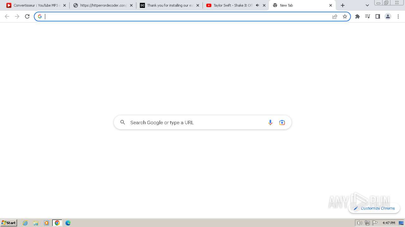Close the Taylor Swift tab
The height and width of the screenshot is (227, 405).
pos(264,5)
